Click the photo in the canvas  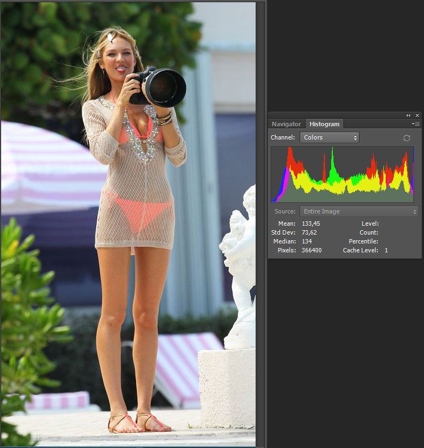click(128, 225)
